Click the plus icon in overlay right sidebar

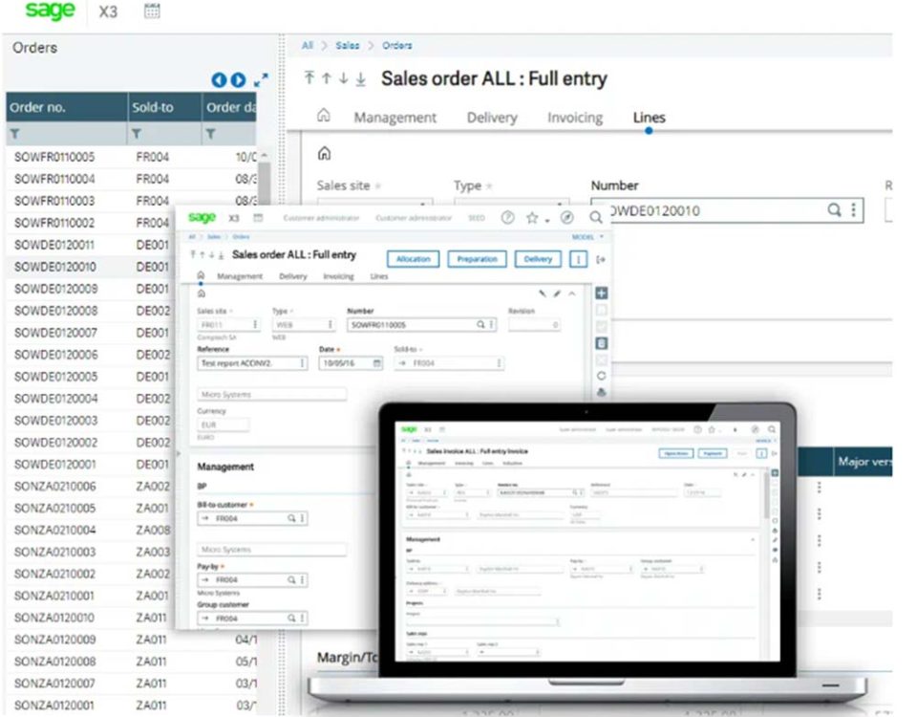tap(601, 293)
